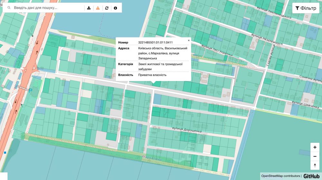Screen dimensions: 322x180
Task: Click the вулиця Незалежності street label
Action: pyautogui.click(x=267, y=39)
